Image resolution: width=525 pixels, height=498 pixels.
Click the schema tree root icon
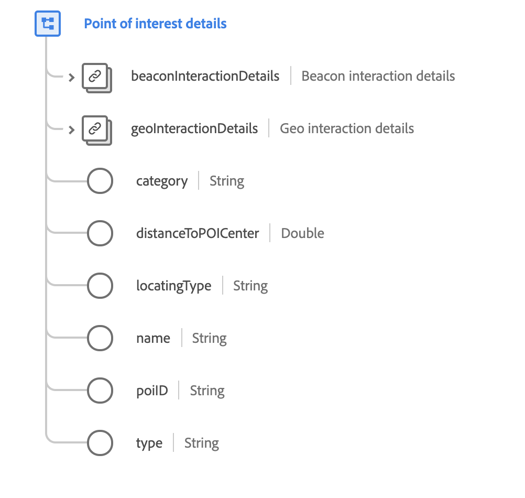(x=48, y=24)
